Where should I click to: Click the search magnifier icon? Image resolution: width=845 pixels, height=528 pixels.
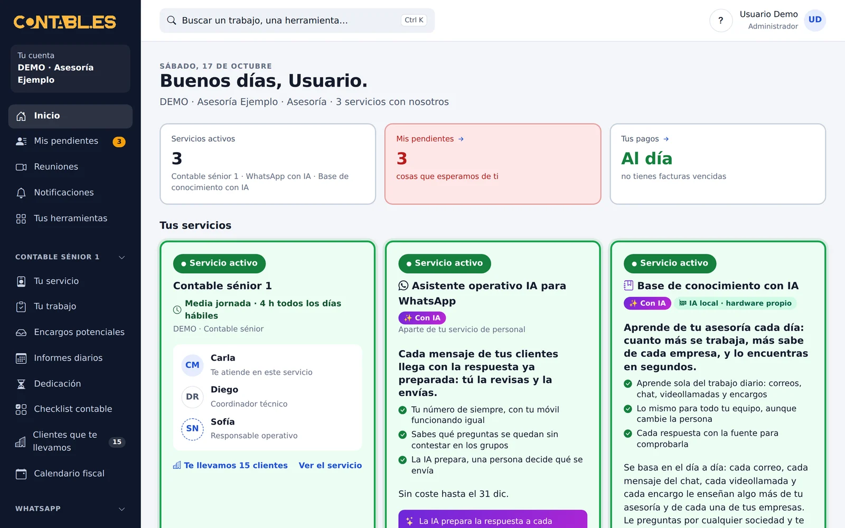pyautogui.click(x=172, y=21)
